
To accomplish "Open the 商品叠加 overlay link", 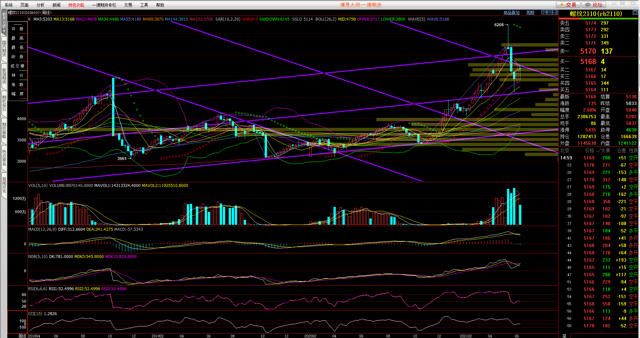I will [511, 13].
